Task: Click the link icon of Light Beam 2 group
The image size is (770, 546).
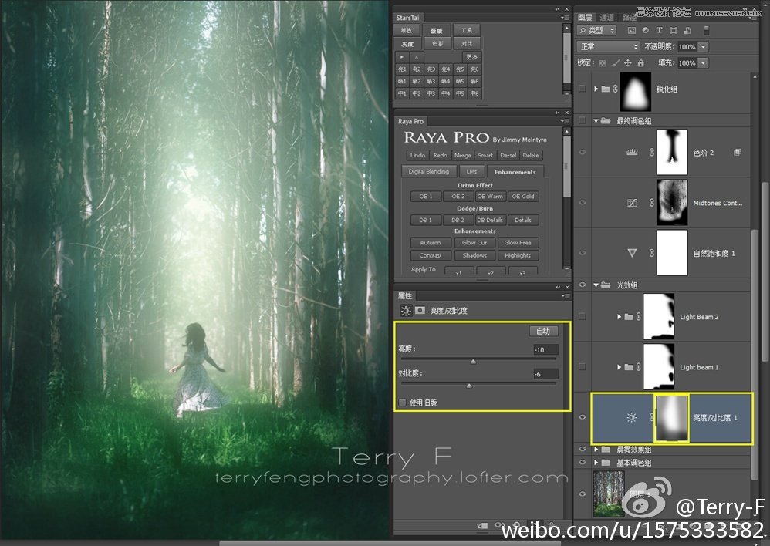Action: [x=638, y=317]
